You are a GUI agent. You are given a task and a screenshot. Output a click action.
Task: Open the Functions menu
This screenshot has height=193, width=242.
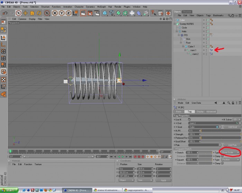pos(56,7)
